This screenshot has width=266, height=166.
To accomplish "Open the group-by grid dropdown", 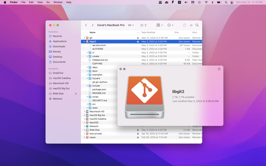I will 160,25.
